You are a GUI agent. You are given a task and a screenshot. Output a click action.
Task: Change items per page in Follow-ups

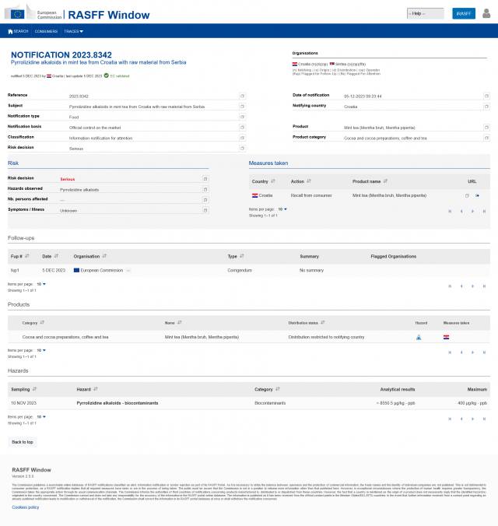click(42, 284)
